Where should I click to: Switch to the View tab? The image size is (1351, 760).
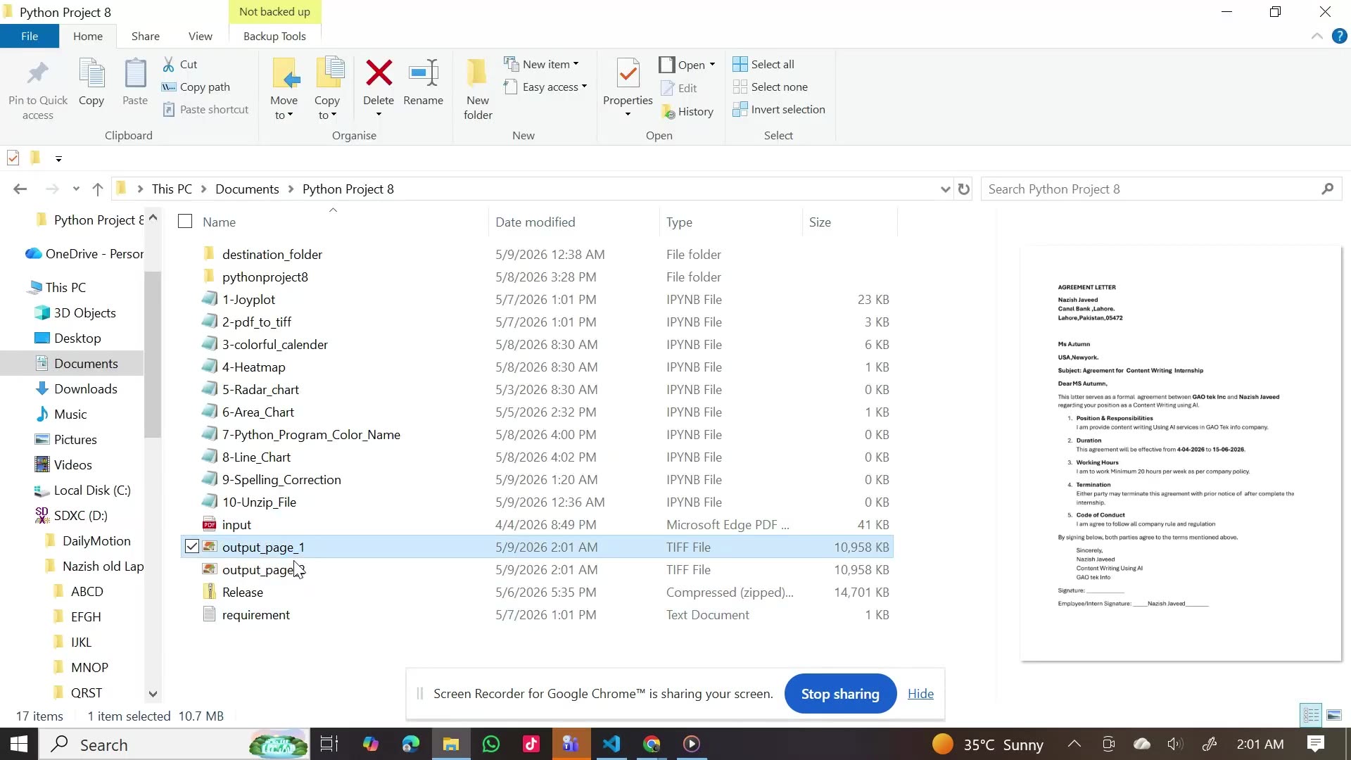(x=201, y=36)
